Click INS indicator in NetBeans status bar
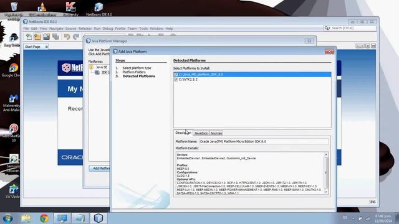Viewport: 399px width, 224px height. [x=373, y=202]
